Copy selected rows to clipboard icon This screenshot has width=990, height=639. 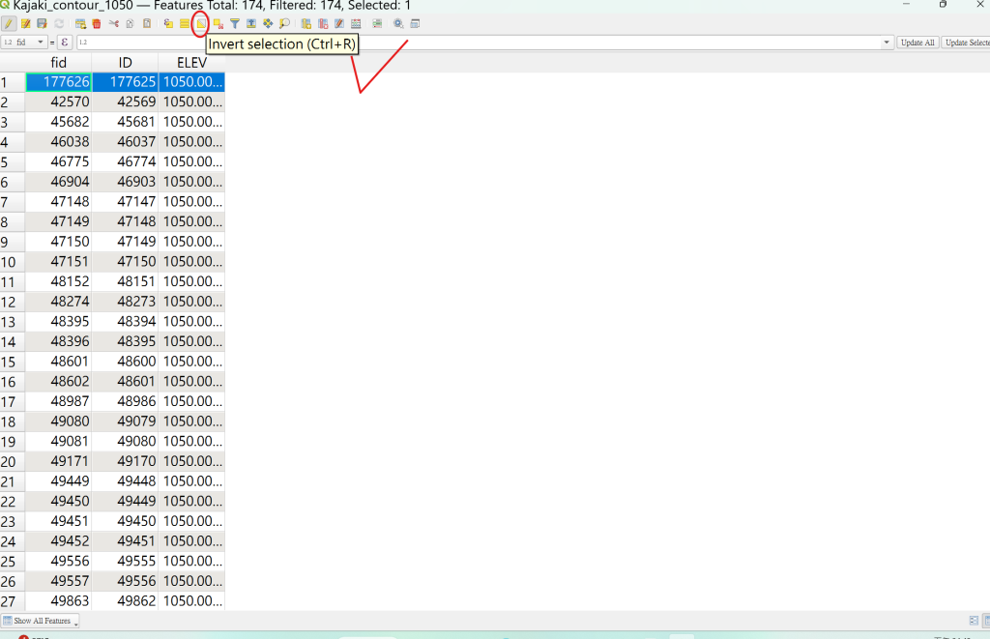[131, 24]
